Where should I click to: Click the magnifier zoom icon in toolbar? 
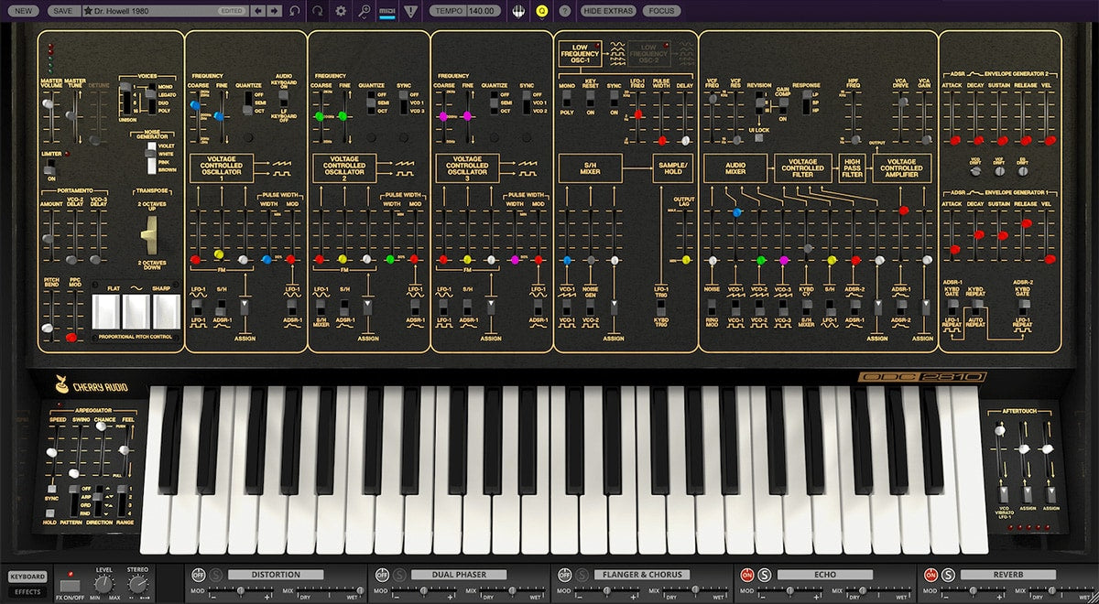tap(365, 11)
